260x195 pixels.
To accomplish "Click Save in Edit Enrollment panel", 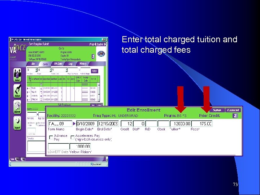I will pyautogui.click(x=217, y=110).
